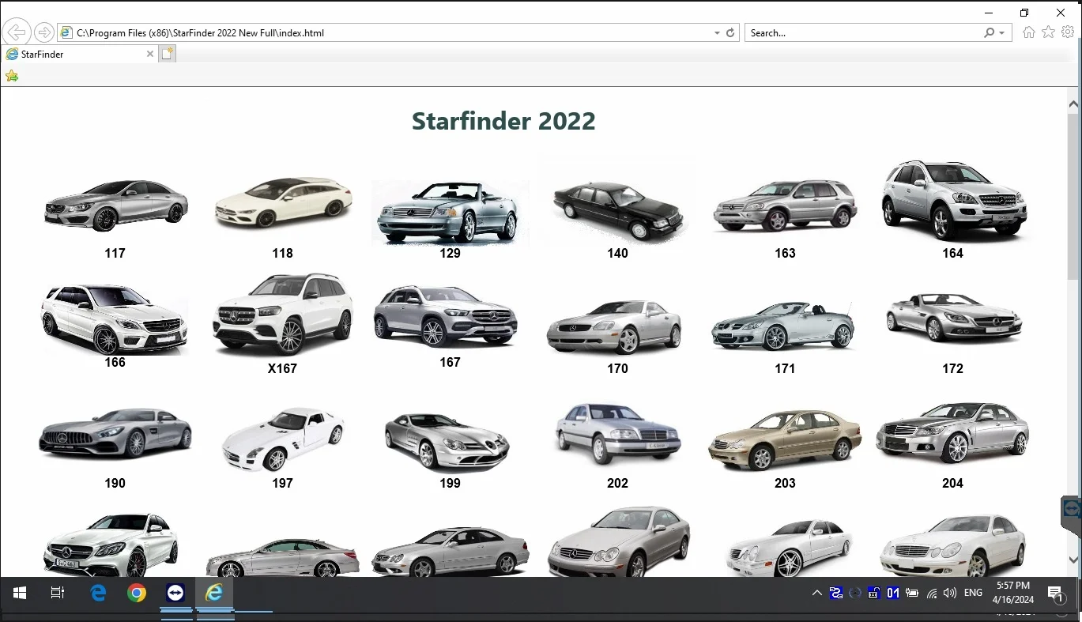Screen dimensions: 1082x622
Task: Switch to TeamViewer in the taskbar
Action: point(175,593)
